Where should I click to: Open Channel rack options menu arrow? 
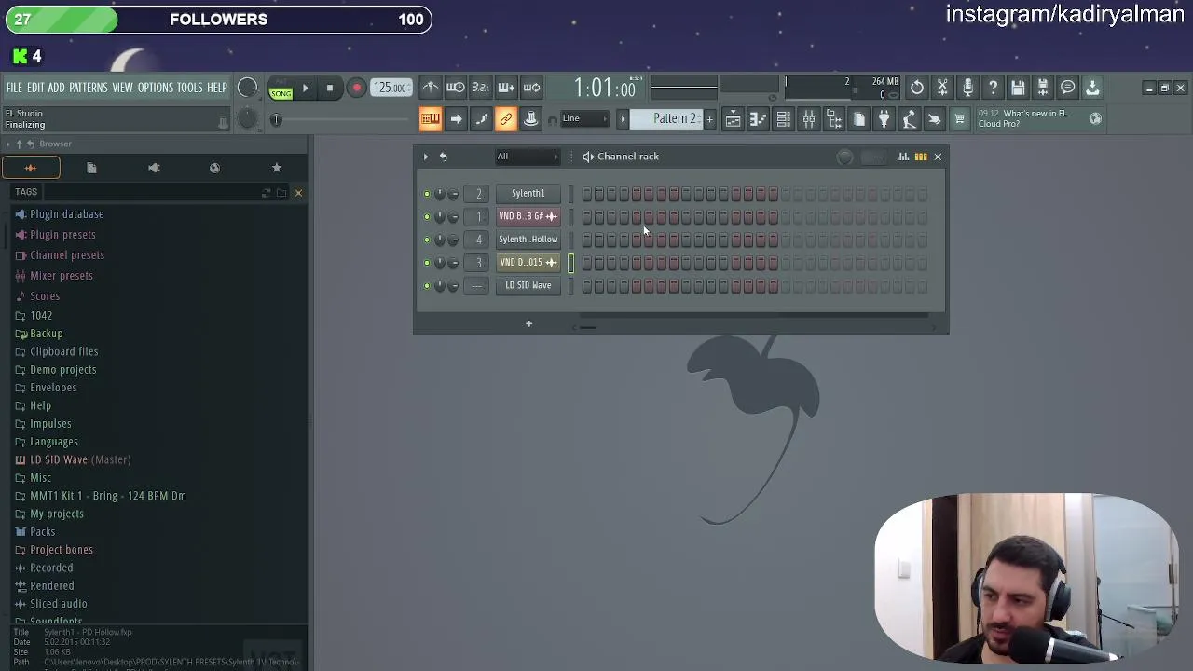(426, 157)
